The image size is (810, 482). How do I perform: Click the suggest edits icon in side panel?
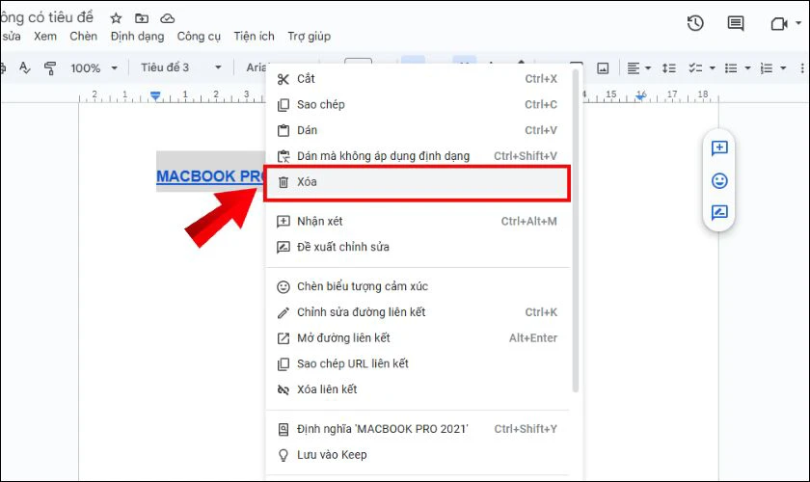(719, 212)
